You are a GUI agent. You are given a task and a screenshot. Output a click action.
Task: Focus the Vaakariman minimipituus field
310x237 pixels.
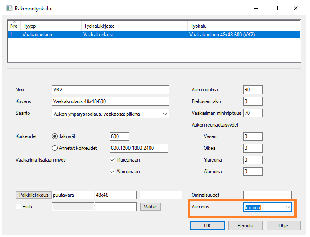253,113
